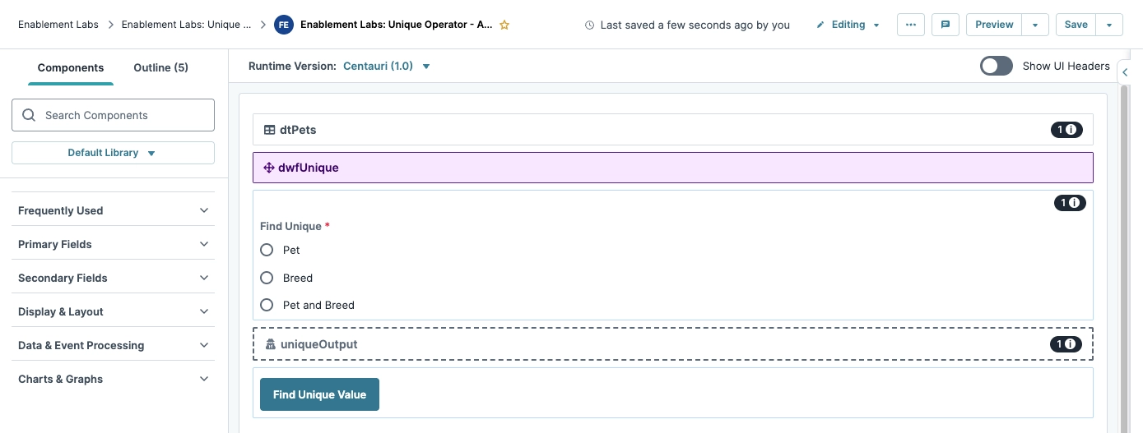Screen dimensions: 1143x433
Task: Open the uniqueOutput info badge
Action: point(1066,344)
